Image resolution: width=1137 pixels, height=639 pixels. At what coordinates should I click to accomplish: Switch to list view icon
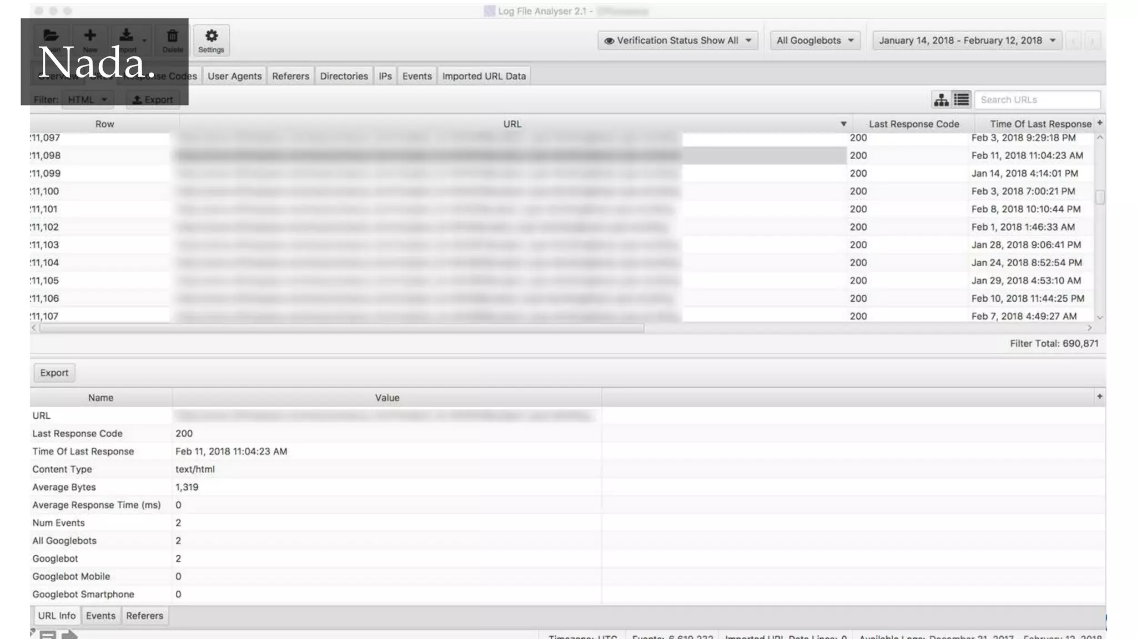coord(962,100)
